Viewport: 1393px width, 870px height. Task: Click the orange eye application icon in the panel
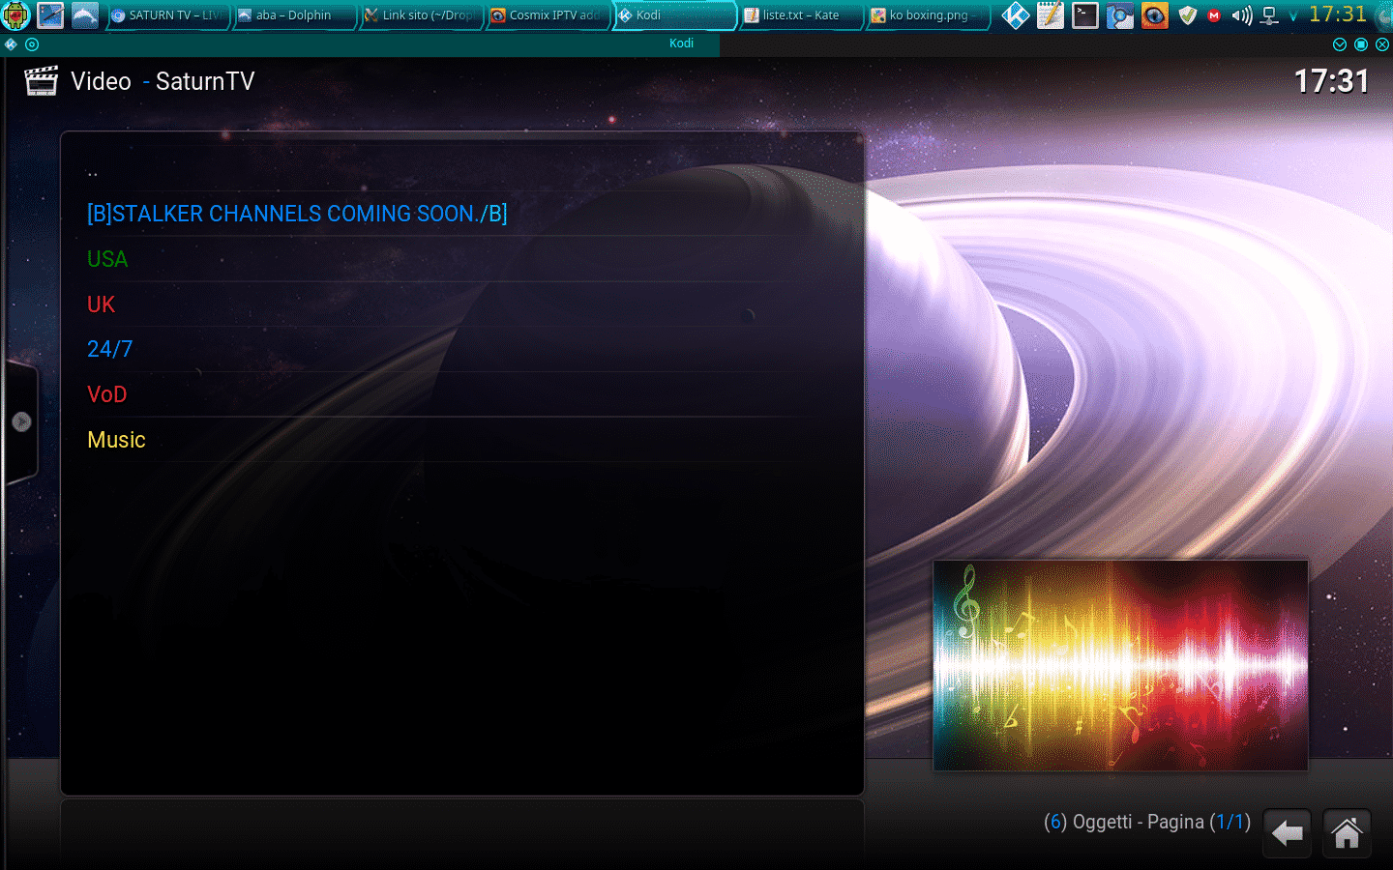(x=1155, y=15)
